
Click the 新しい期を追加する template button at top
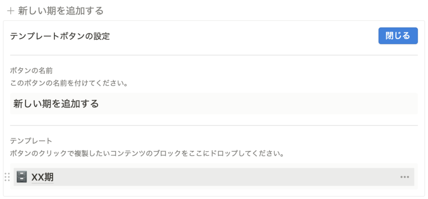(x=55, y=11)
